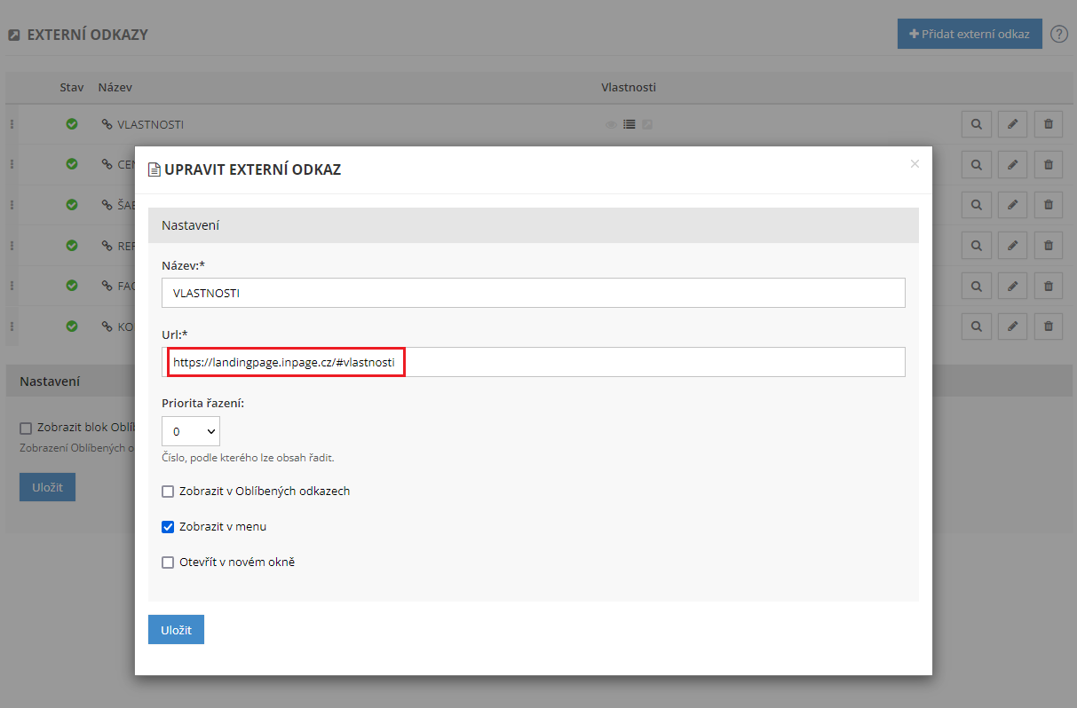This screenshot has height=708, width=1077.
Task: Click the drag handle of the VLASTNOSTI row
Action: pos(12,124)
